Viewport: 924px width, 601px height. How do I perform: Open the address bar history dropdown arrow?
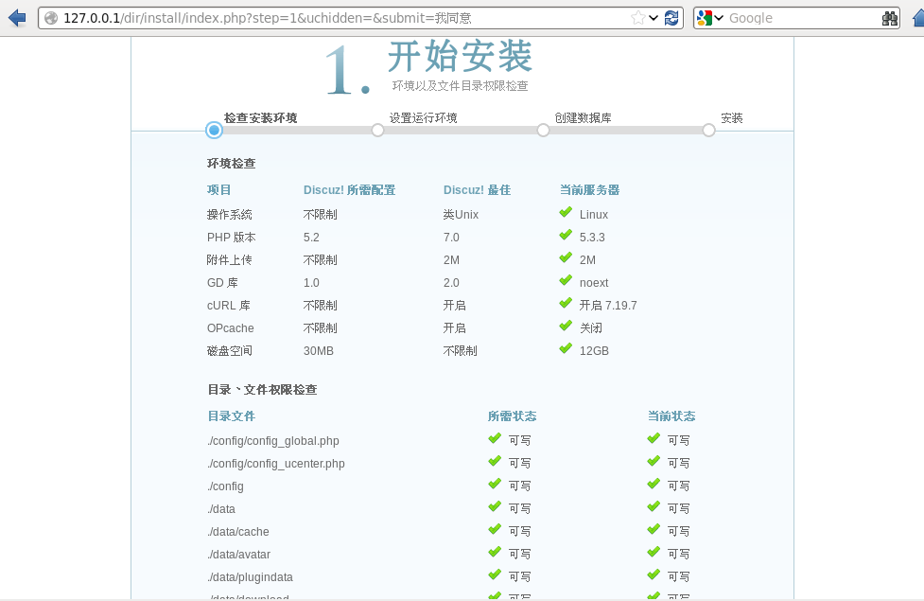653,18
